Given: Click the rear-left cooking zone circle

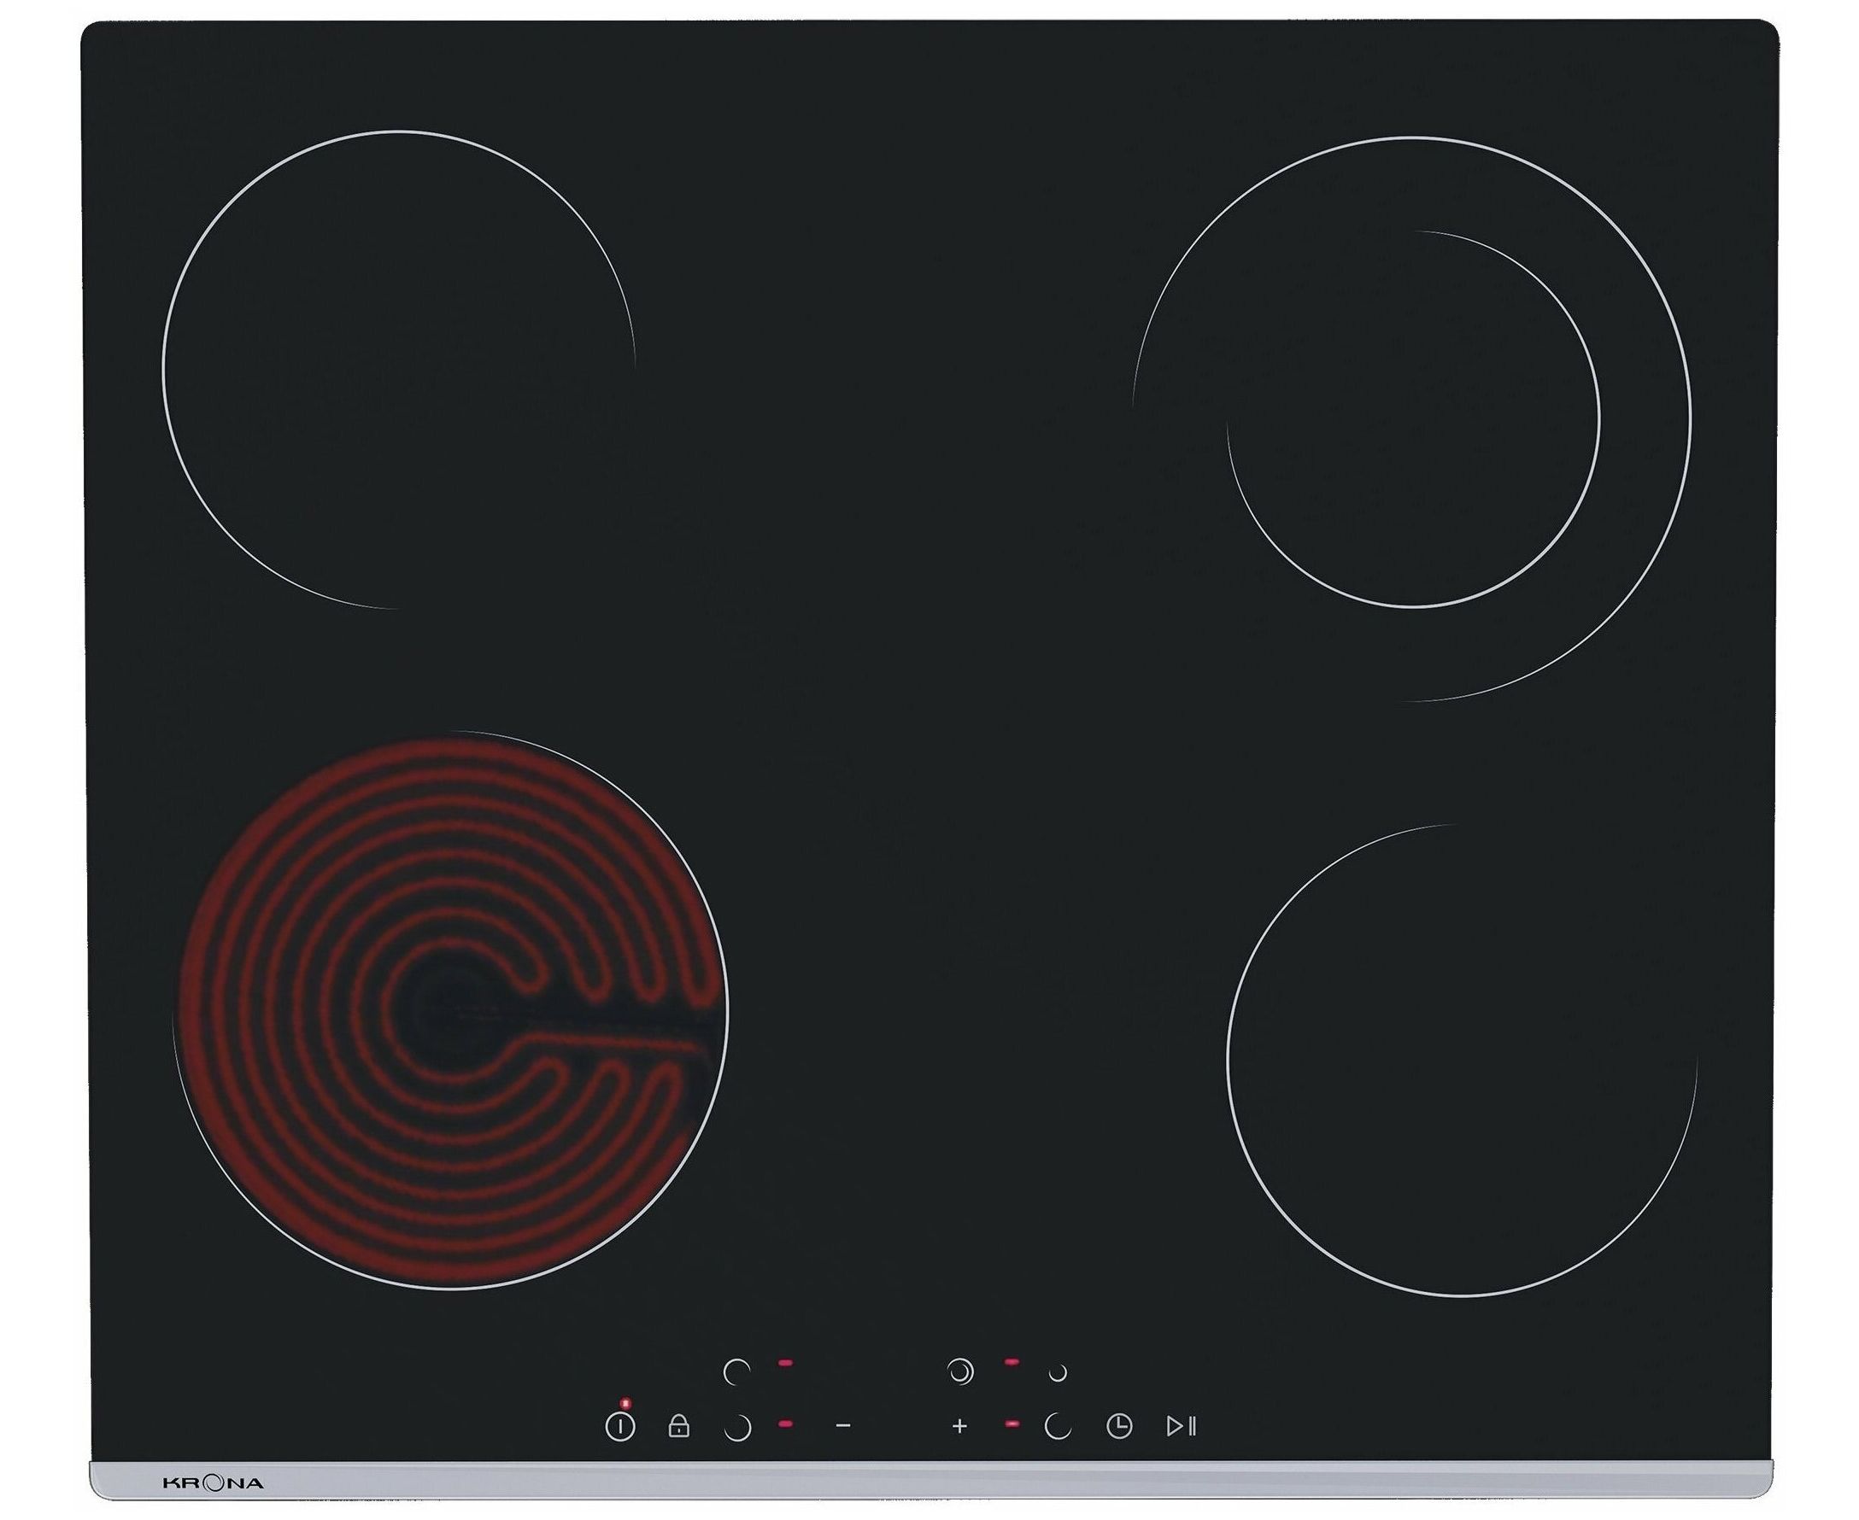Looking at the screenshot, I should coord(399,370).
